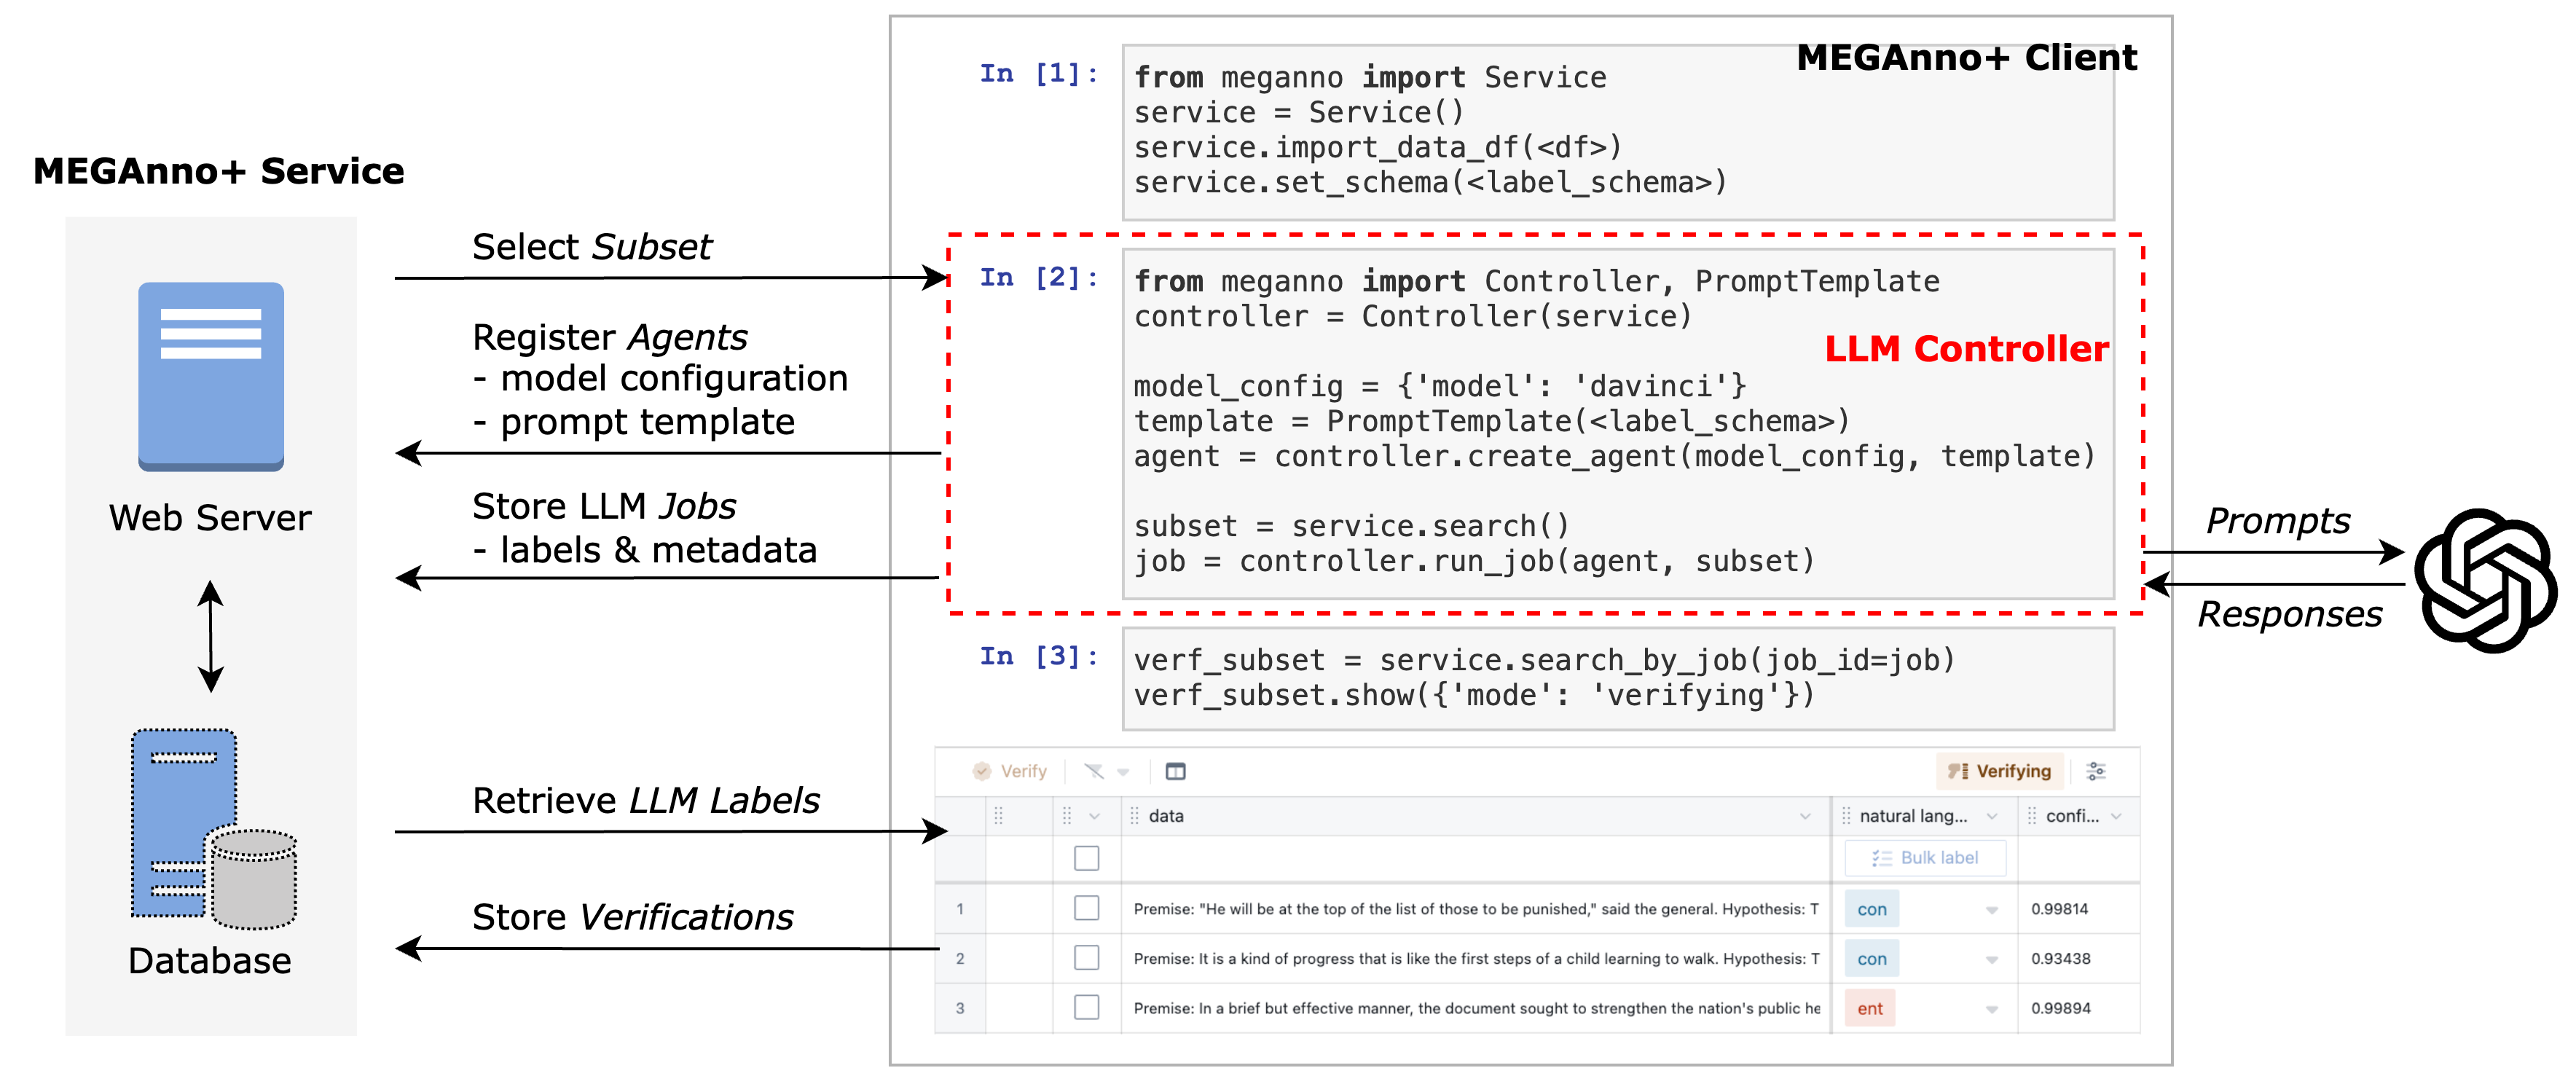
Task: Click the Database server icon
Action: [x=213, y=828]
